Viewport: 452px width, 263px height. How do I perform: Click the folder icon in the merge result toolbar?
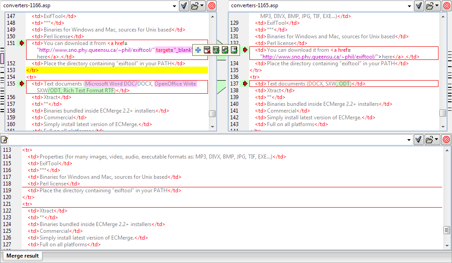[430, 140]
